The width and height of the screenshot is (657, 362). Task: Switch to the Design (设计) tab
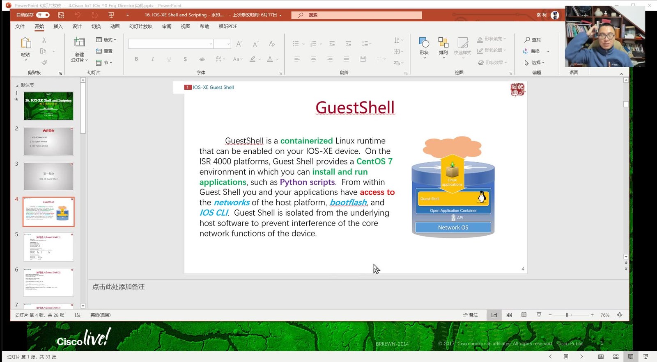click(x=77, y=27)
